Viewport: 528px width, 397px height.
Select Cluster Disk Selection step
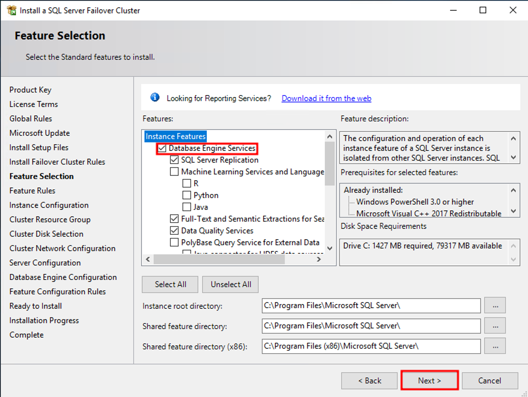tap(46, 234)
